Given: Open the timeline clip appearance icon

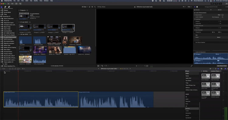Looking at the screenshot, I should coord(221,69).
